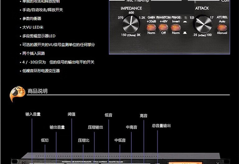Select the 低切 callout label

45,140
